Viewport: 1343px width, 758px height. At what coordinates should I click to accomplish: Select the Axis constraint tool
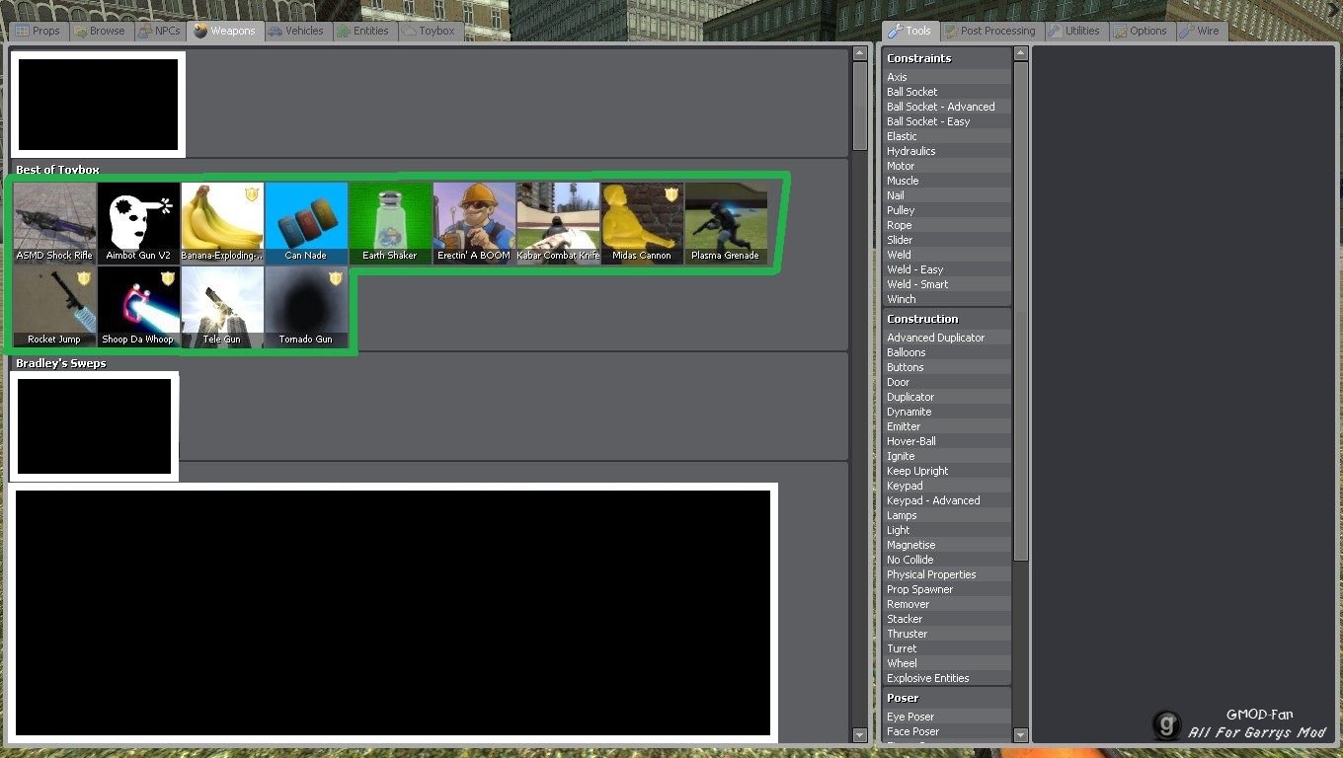[x=947, y=77]
